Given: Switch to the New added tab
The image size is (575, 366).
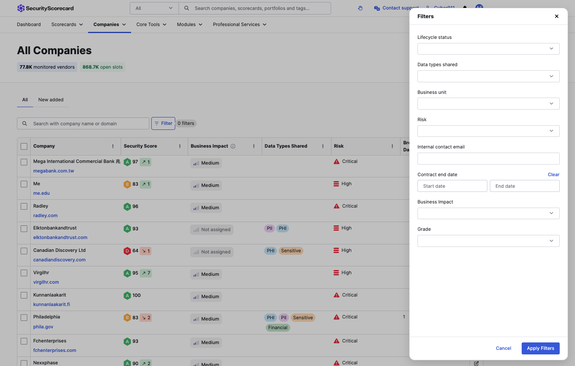Looking at the screenshot, I should click(x=51, y=100).
